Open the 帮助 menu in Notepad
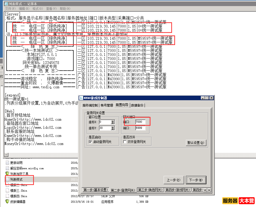The height and width of the screenshot is (207, 256). (65, 9)
